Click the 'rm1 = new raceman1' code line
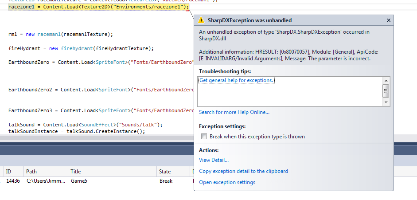The width and height of the screenshot is (417, 200). tap(61, 34)
